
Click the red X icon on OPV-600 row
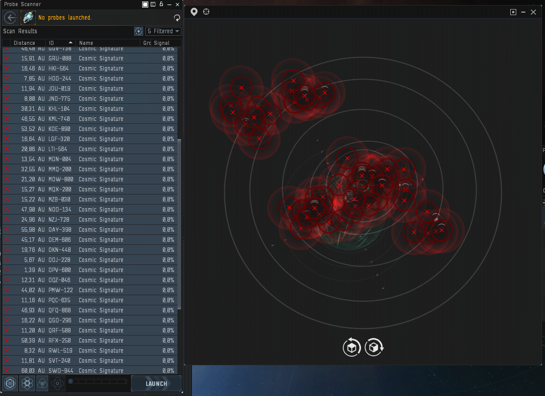[x=7, y=270]
